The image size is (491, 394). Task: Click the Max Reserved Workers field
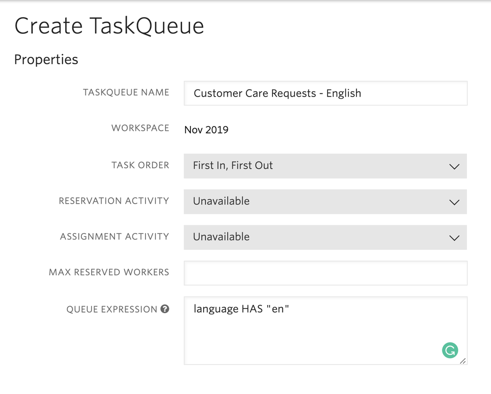point(325,273)
